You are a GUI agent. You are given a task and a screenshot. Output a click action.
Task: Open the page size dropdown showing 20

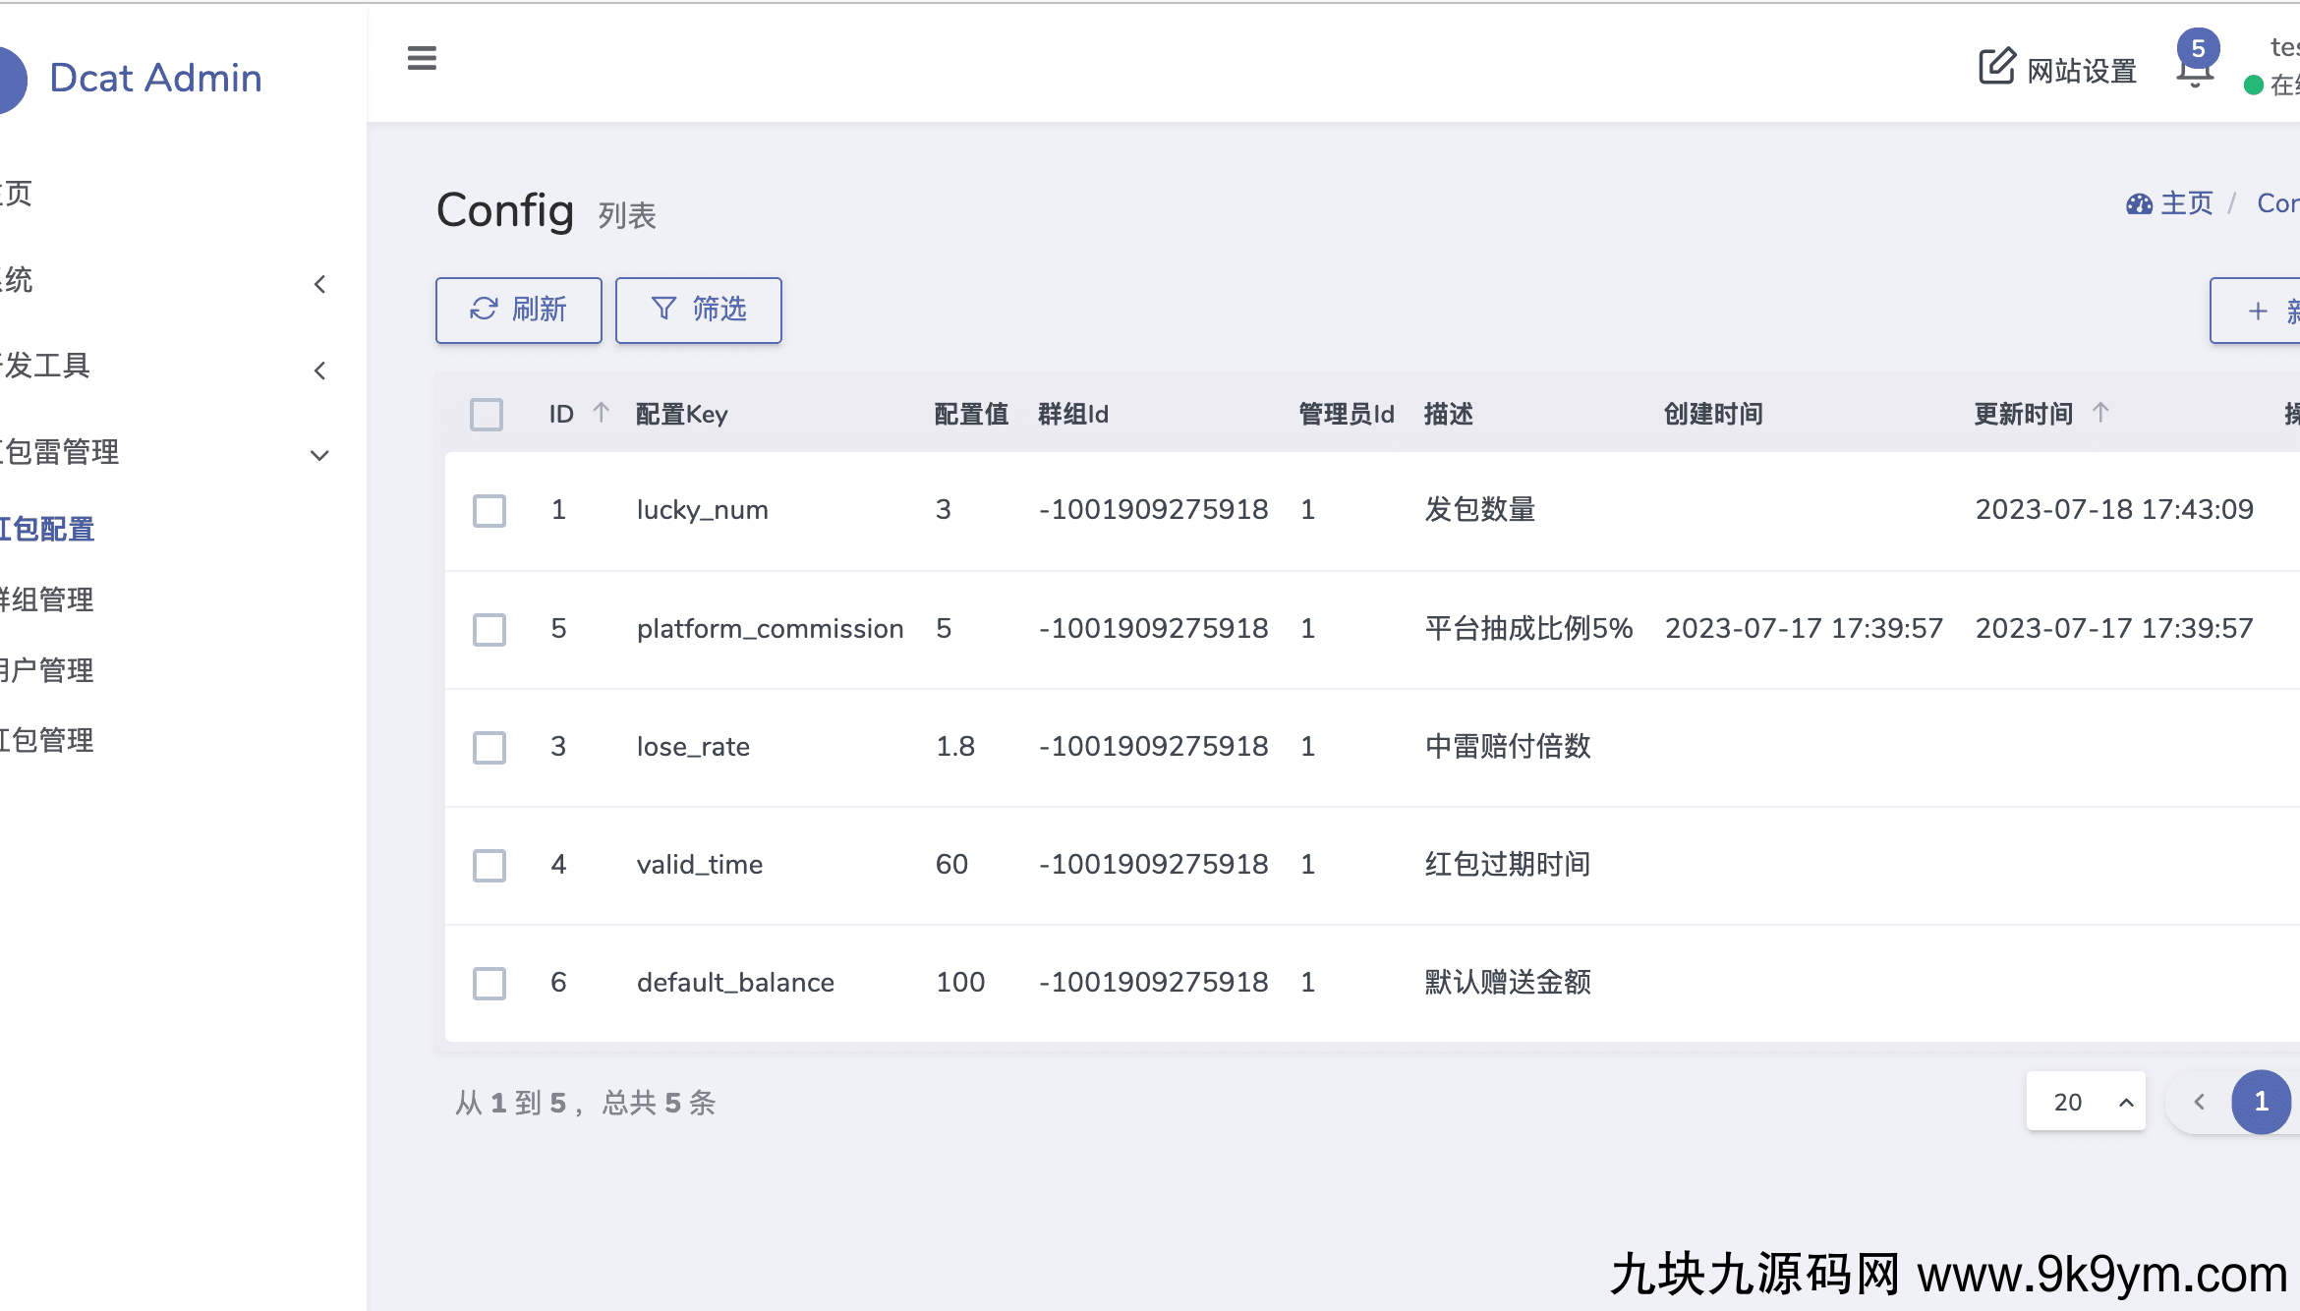[x=2086, y=1102]
